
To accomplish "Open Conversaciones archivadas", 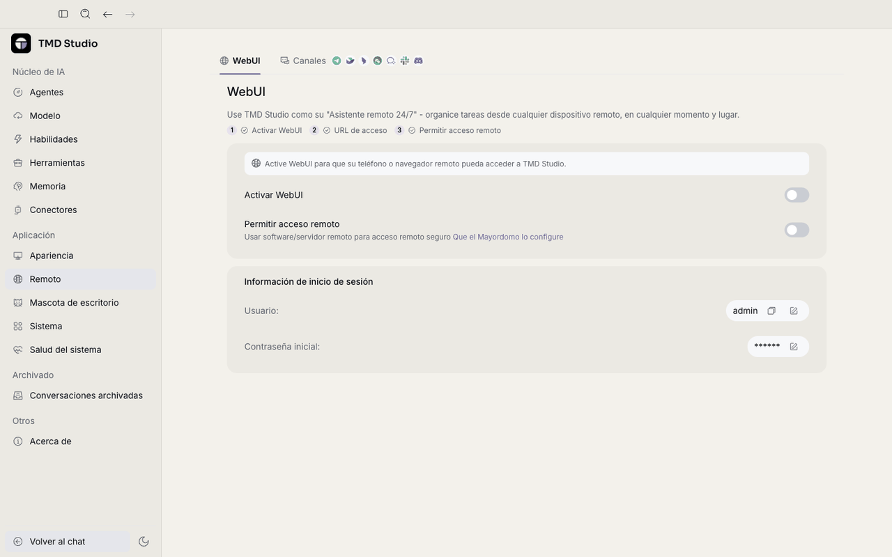I will pyautogui.click(x=81, y=395).
